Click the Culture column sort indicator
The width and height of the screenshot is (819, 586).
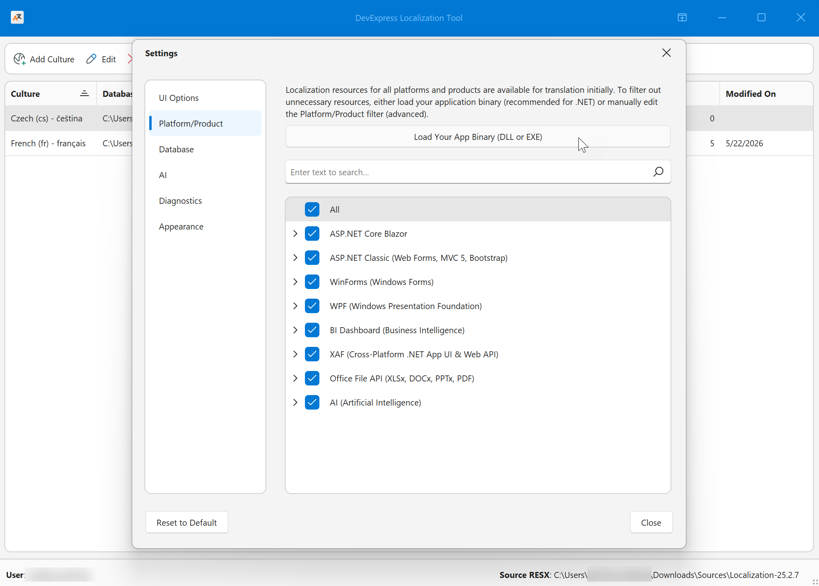84,93
